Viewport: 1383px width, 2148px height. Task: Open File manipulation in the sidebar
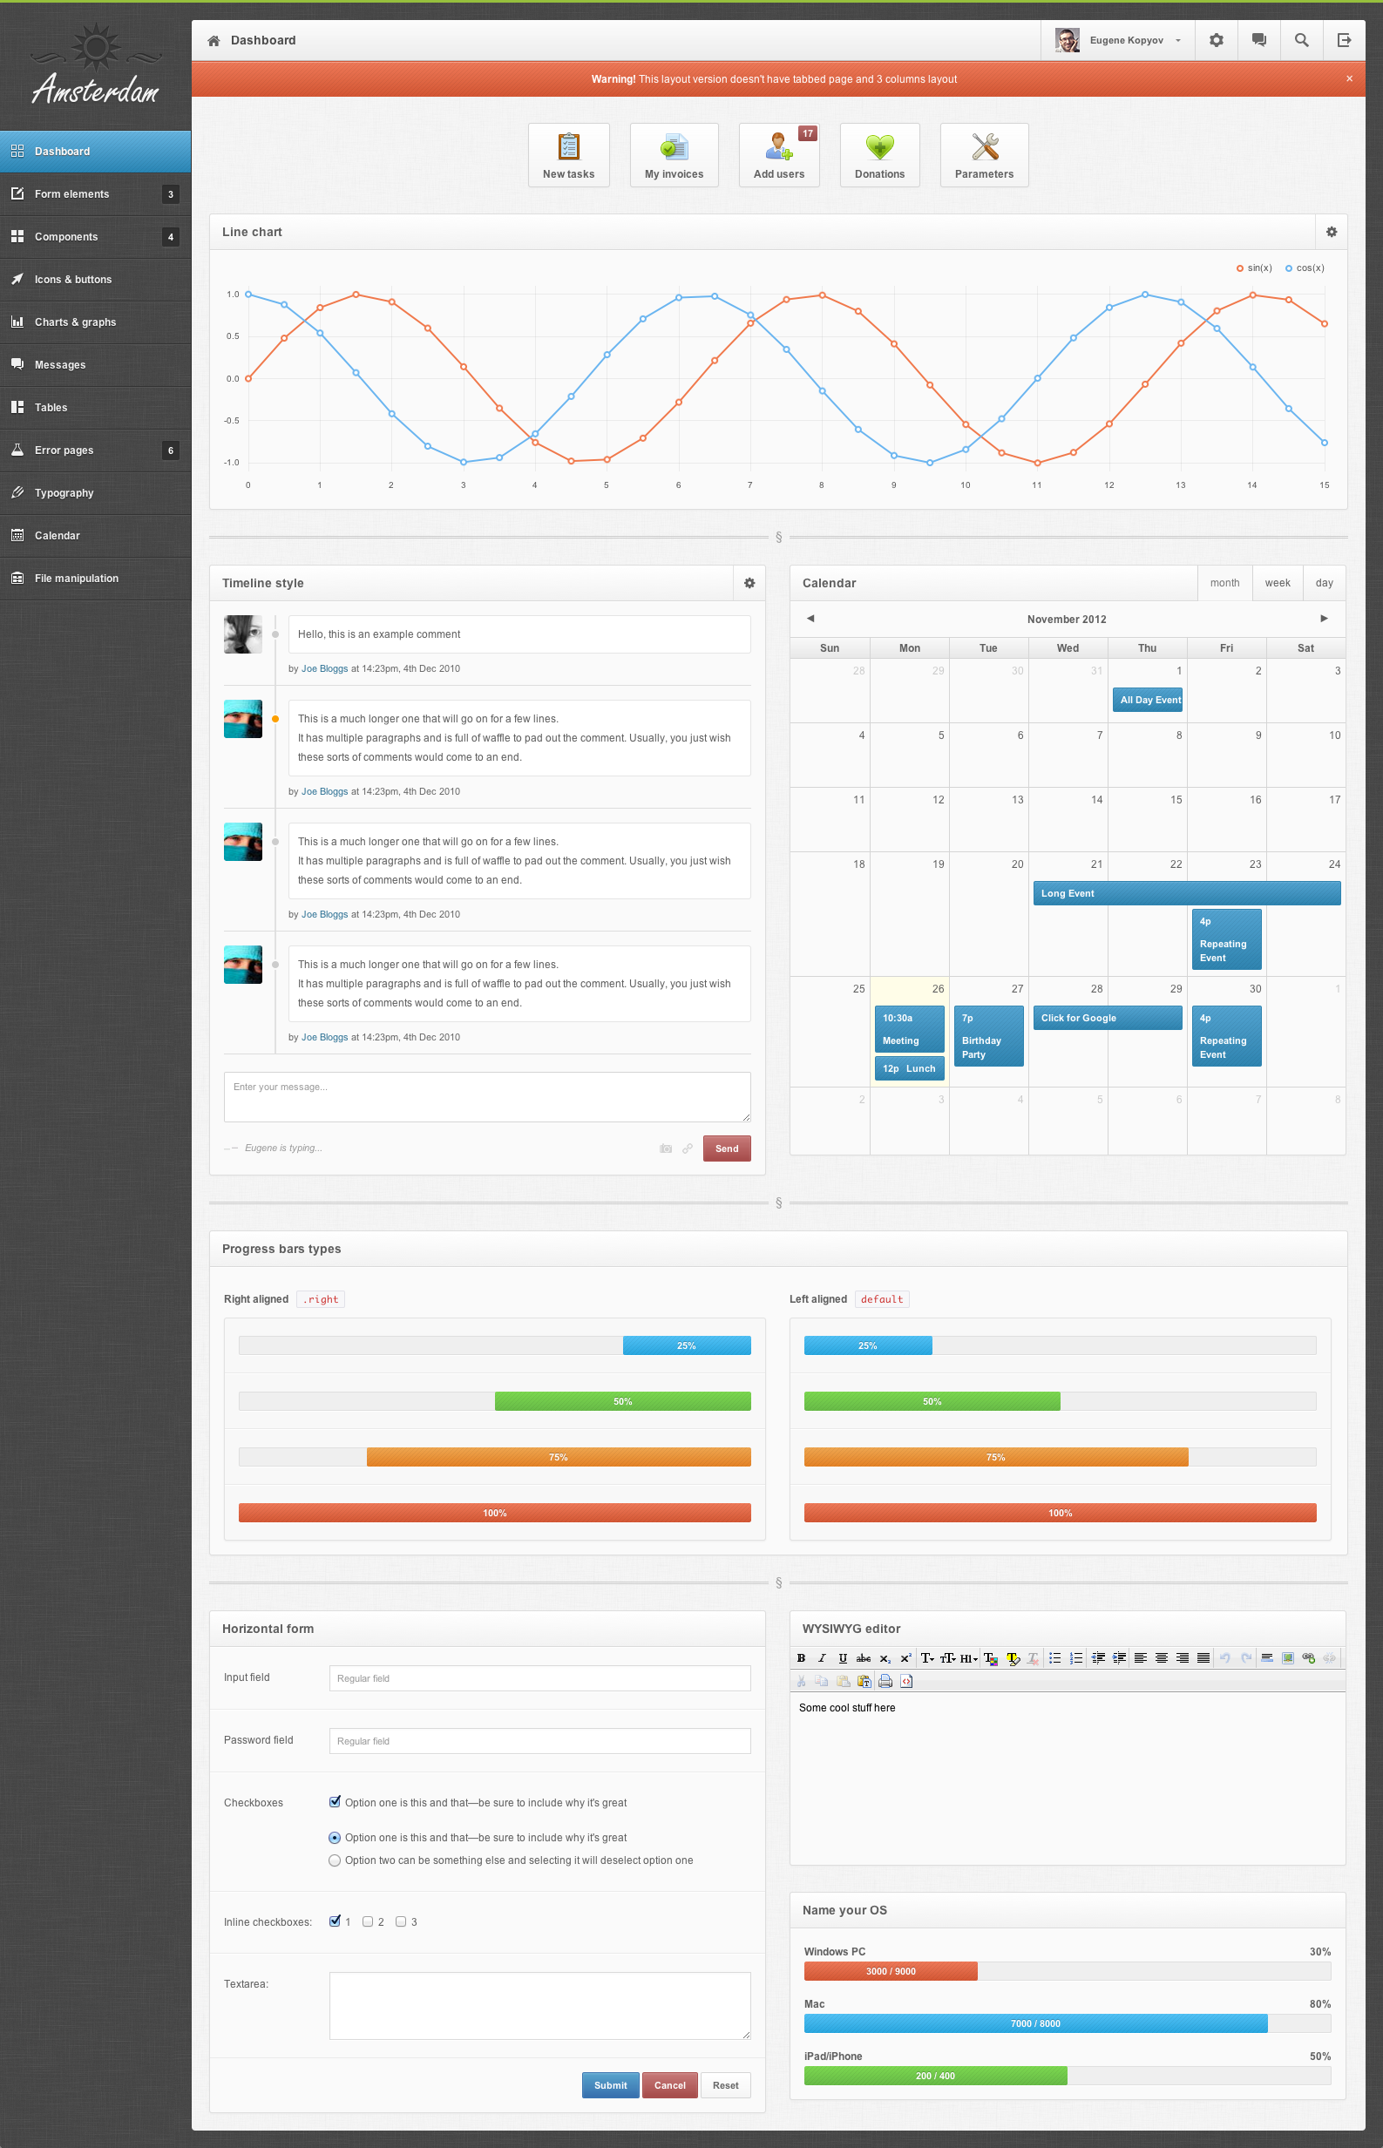[95, 579]
